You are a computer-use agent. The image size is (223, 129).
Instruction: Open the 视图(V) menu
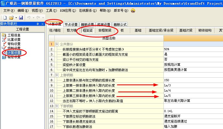37,11
